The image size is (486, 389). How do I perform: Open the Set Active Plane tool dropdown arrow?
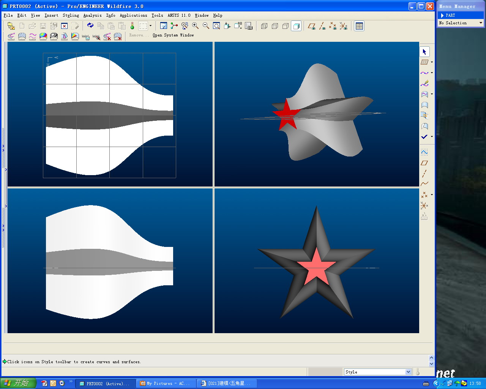pos(432,62)
